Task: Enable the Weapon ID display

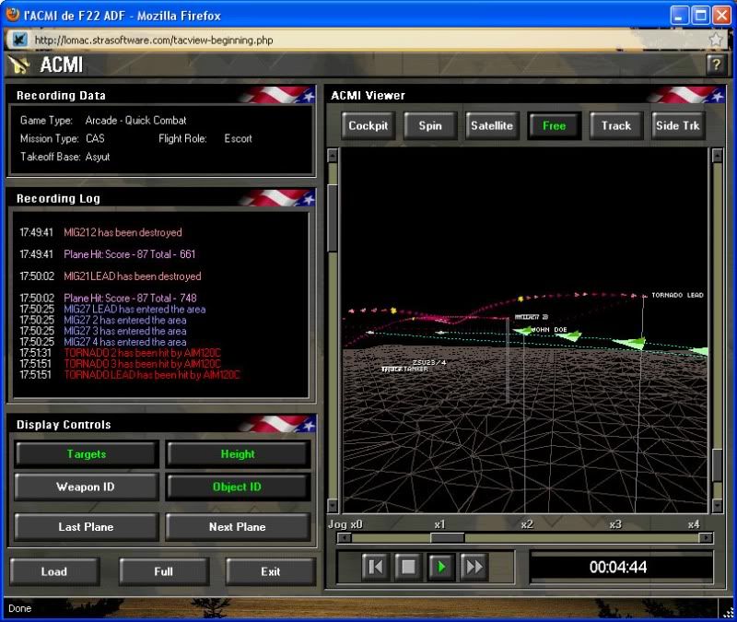Action: [x=86, y=487]
